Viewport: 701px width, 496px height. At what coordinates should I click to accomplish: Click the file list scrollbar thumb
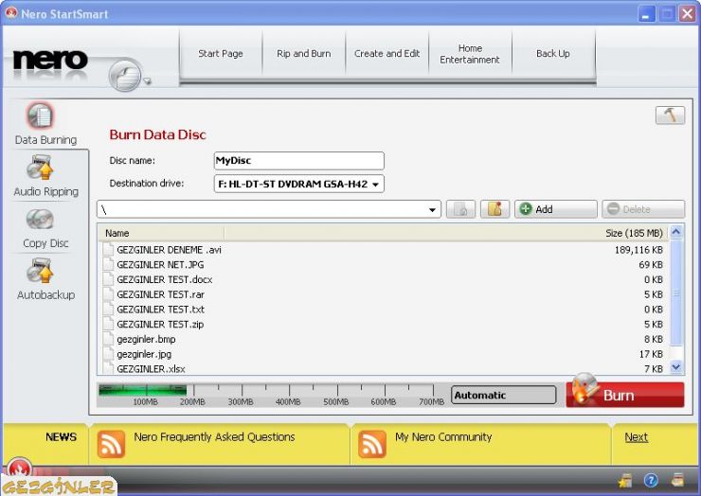(676, 292)
